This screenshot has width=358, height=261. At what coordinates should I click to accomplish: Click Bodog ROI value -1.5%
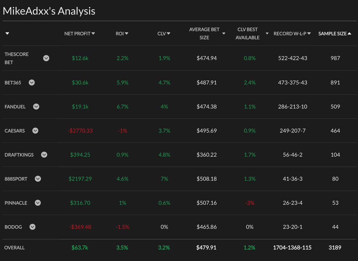pyautogui.click(x=122, y=227)
